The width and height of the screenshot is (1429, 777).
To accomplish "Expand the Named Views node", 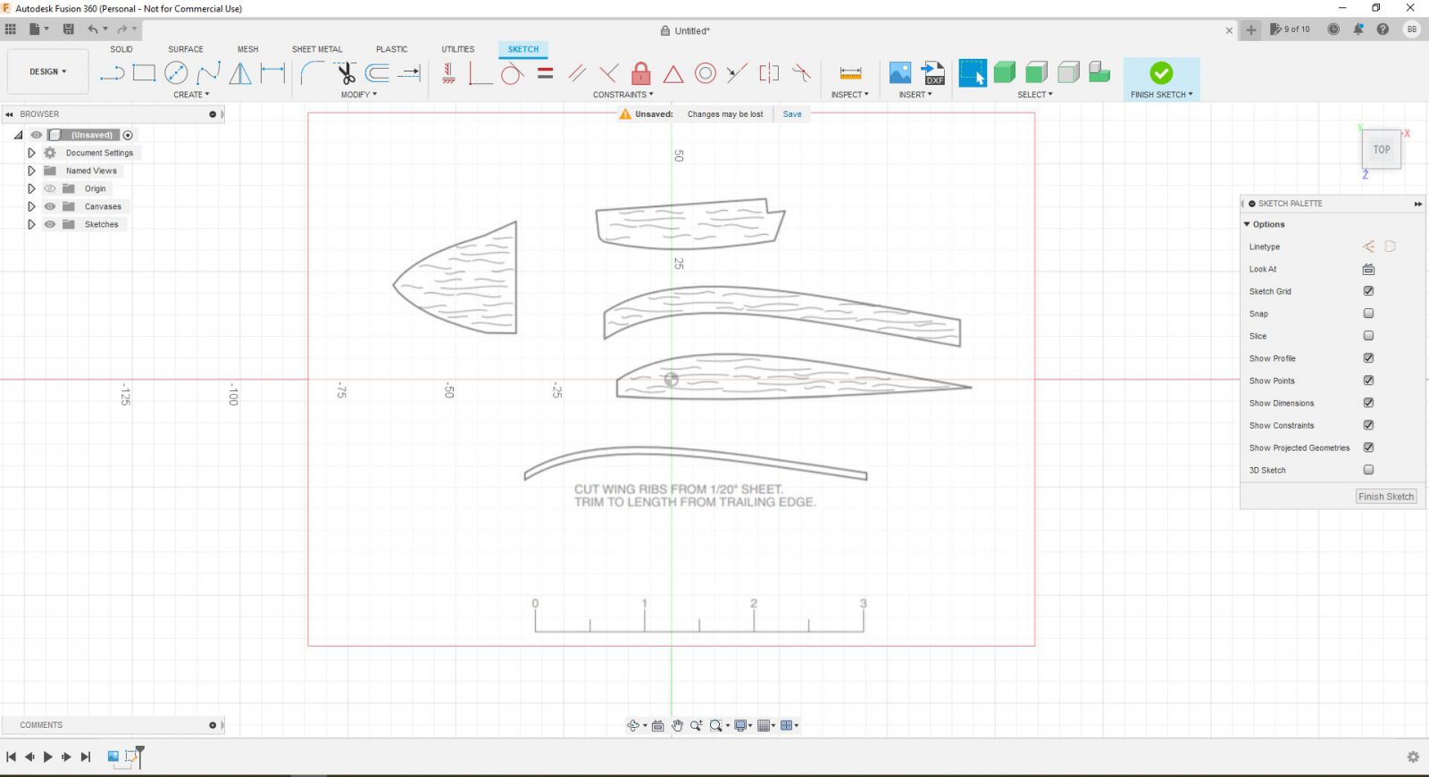I will click(31, 171).
